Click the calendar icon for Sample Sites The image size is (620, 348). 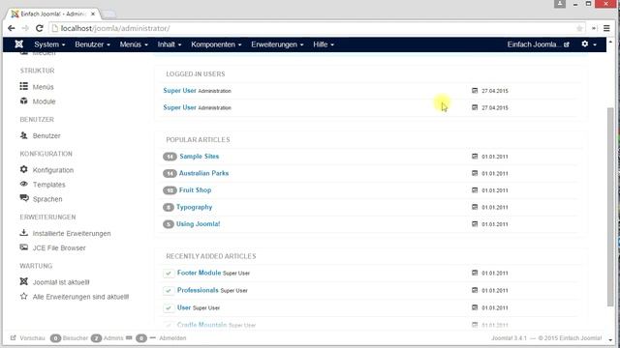tap(475, 157)
